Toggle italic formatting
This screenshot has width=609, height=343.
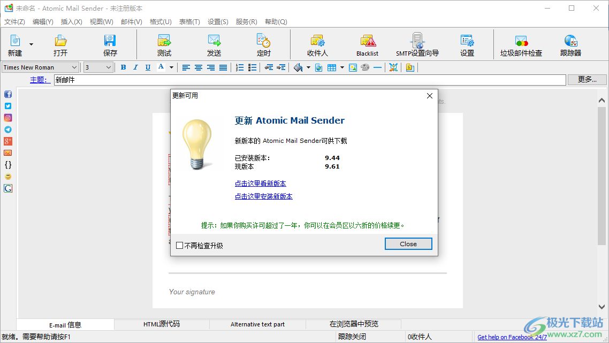click(x=135, y=67)
